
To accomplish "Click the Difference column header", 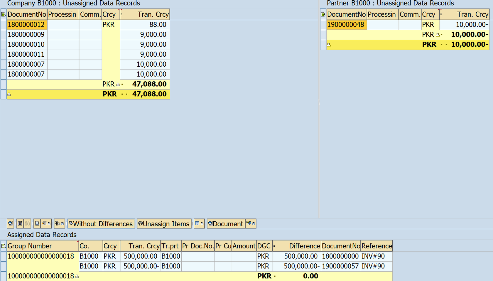I will [x=297, y=246].
